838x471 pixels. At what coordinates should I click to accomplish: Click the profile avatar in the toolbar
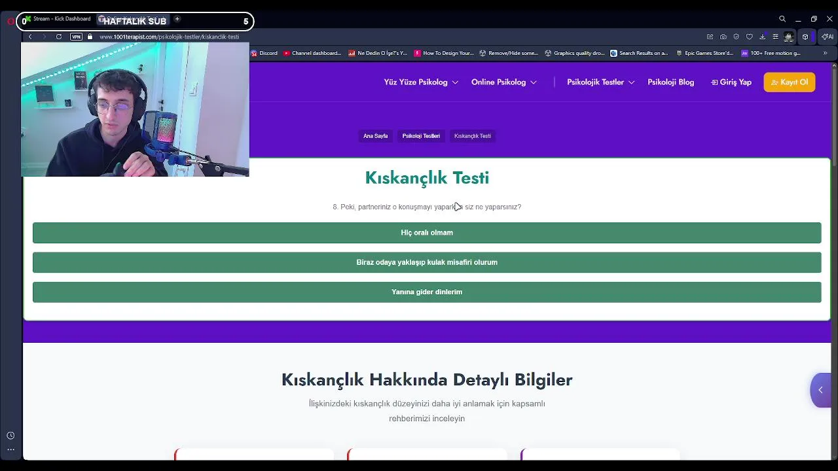[789, 37]
